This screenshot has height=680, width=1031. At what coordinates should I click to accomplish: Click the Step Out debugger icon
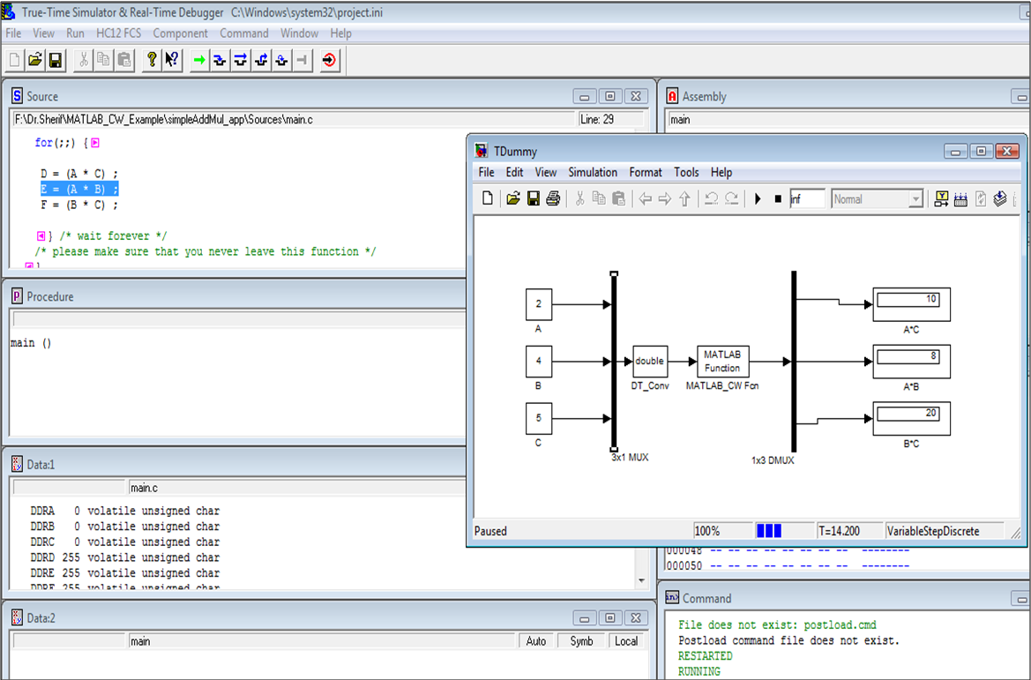(261, 61)
